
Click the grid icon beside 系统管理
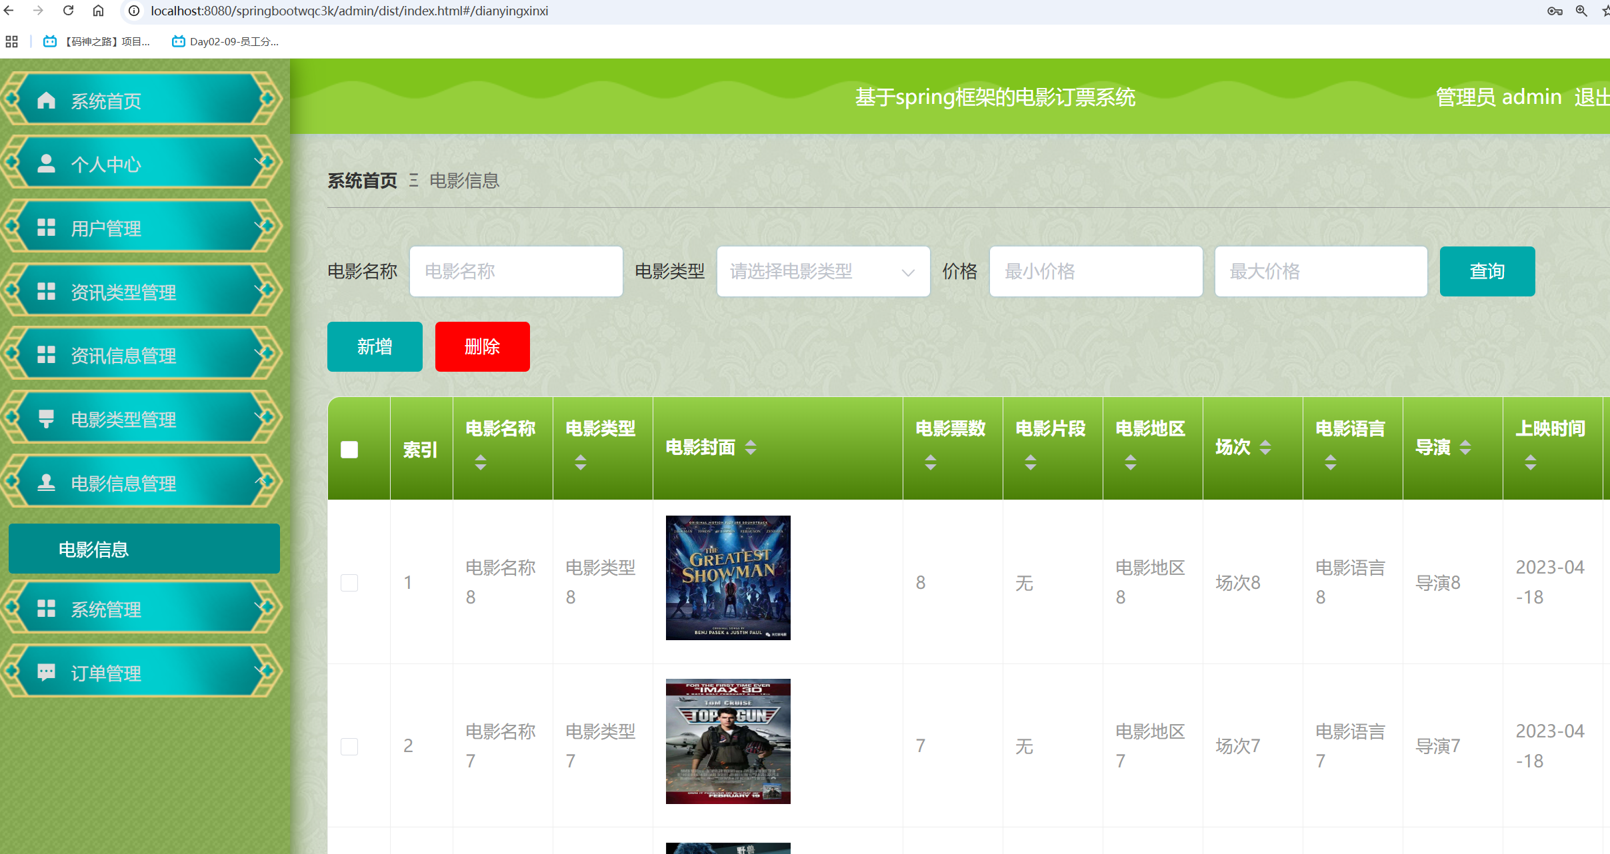coord(46,608)
